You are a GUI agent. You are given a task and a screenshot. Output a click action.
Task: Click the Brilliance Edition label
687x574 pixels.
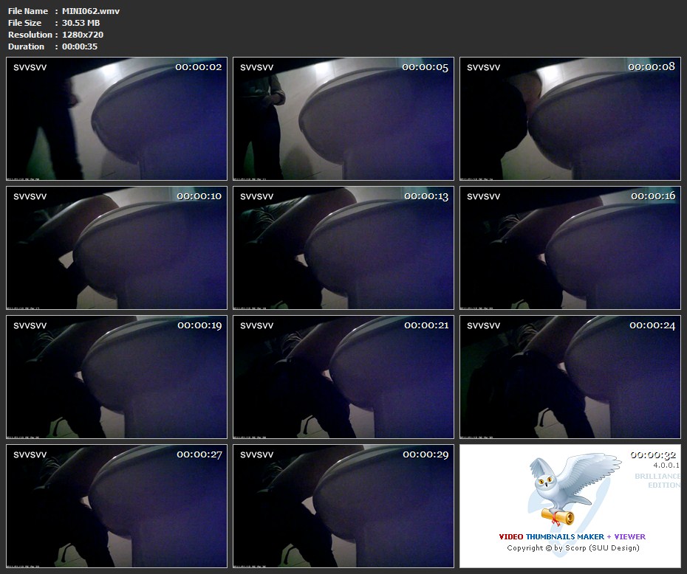(x=657, y=480)
